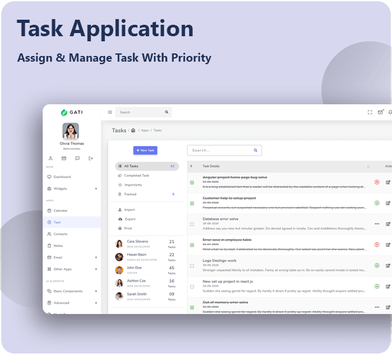Expand the Advanced submenu plus
This screenshot has height=356, width=392.
(x=96, y=303)
